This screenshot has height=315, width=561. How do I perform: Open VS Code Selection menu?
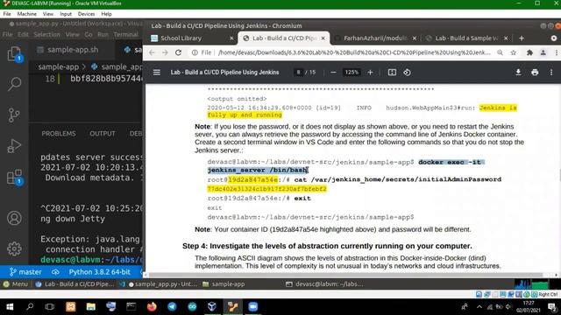click(x=46, y=34)
